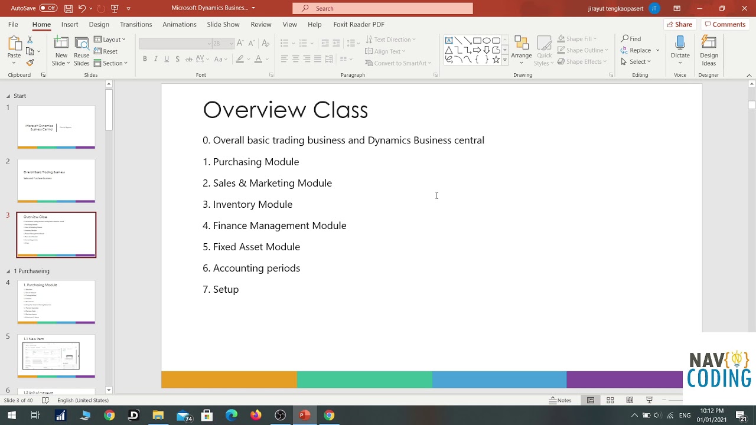This screenshot has height=425, width=756.
Task: Open the Layout dropdown
Action: click(110, 40)
